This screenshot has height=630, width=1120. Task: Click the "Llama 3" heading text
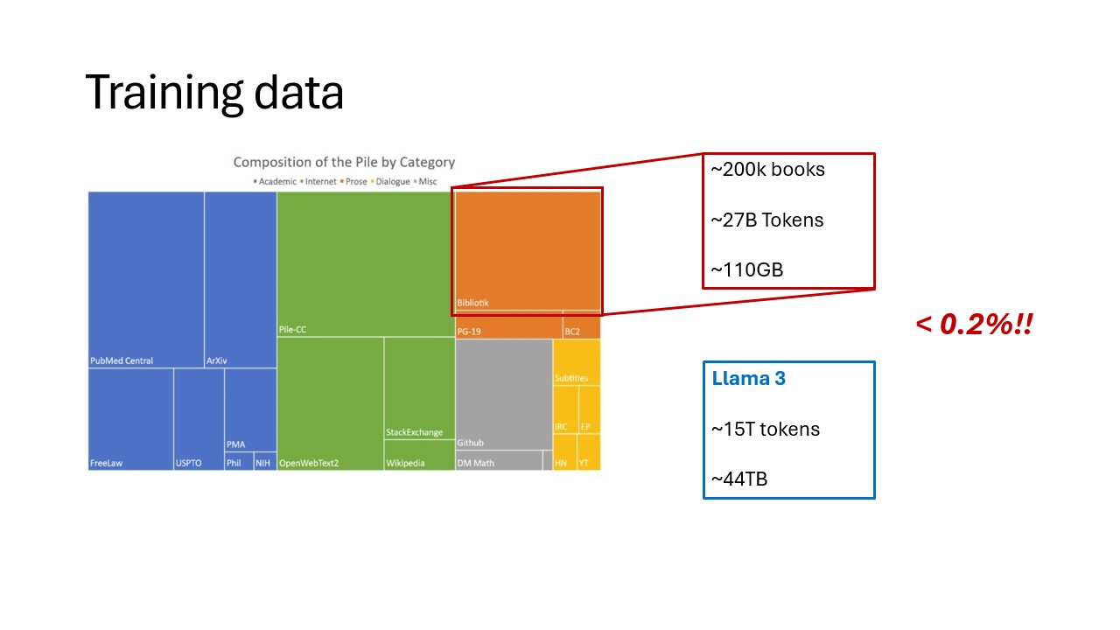tap(737, 379)
